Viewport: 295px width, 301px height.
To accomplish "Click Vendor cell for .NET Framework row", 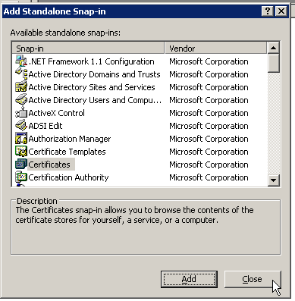I will tap(209, 61).
